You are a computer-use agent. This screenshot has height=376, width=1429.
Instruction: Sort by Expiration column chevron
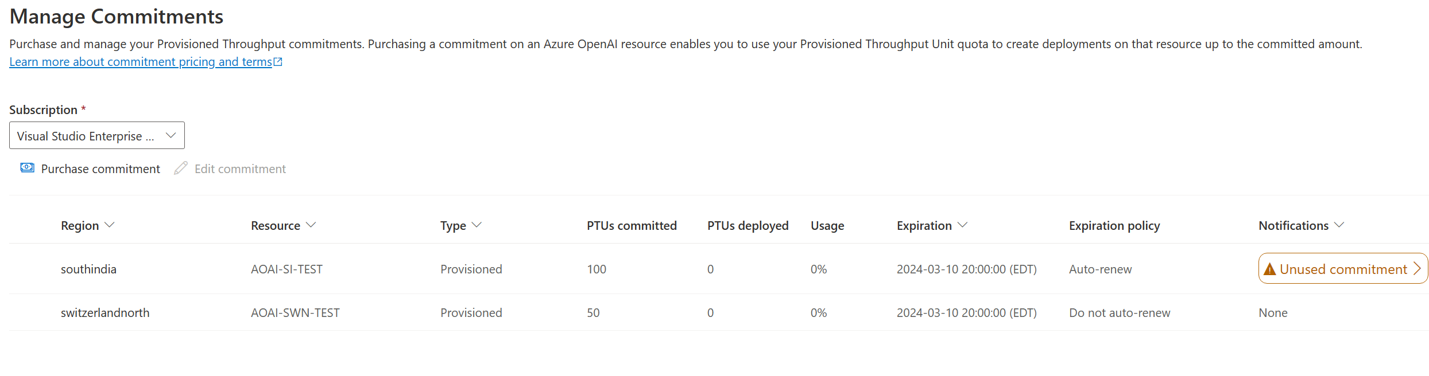962,225
